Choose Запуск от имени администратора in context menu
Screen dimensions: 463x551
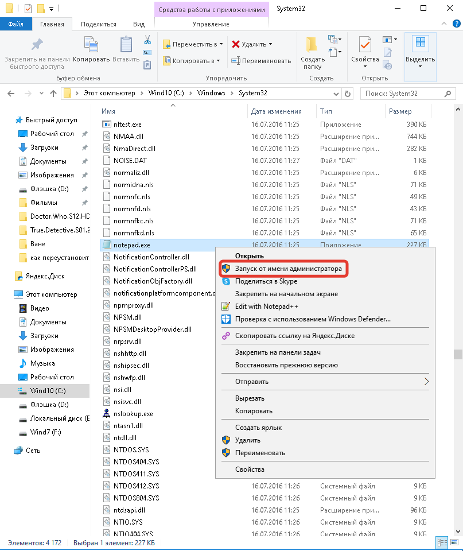point(288,269)
